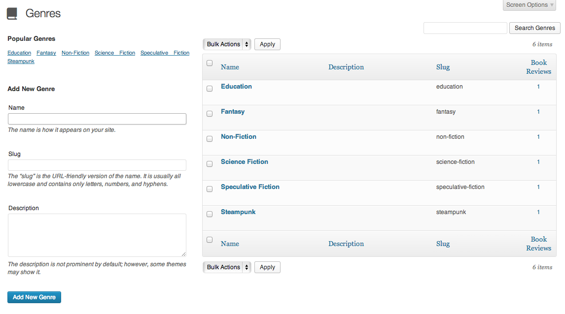Open book review count for Science Fiction row

pos(538,162)
